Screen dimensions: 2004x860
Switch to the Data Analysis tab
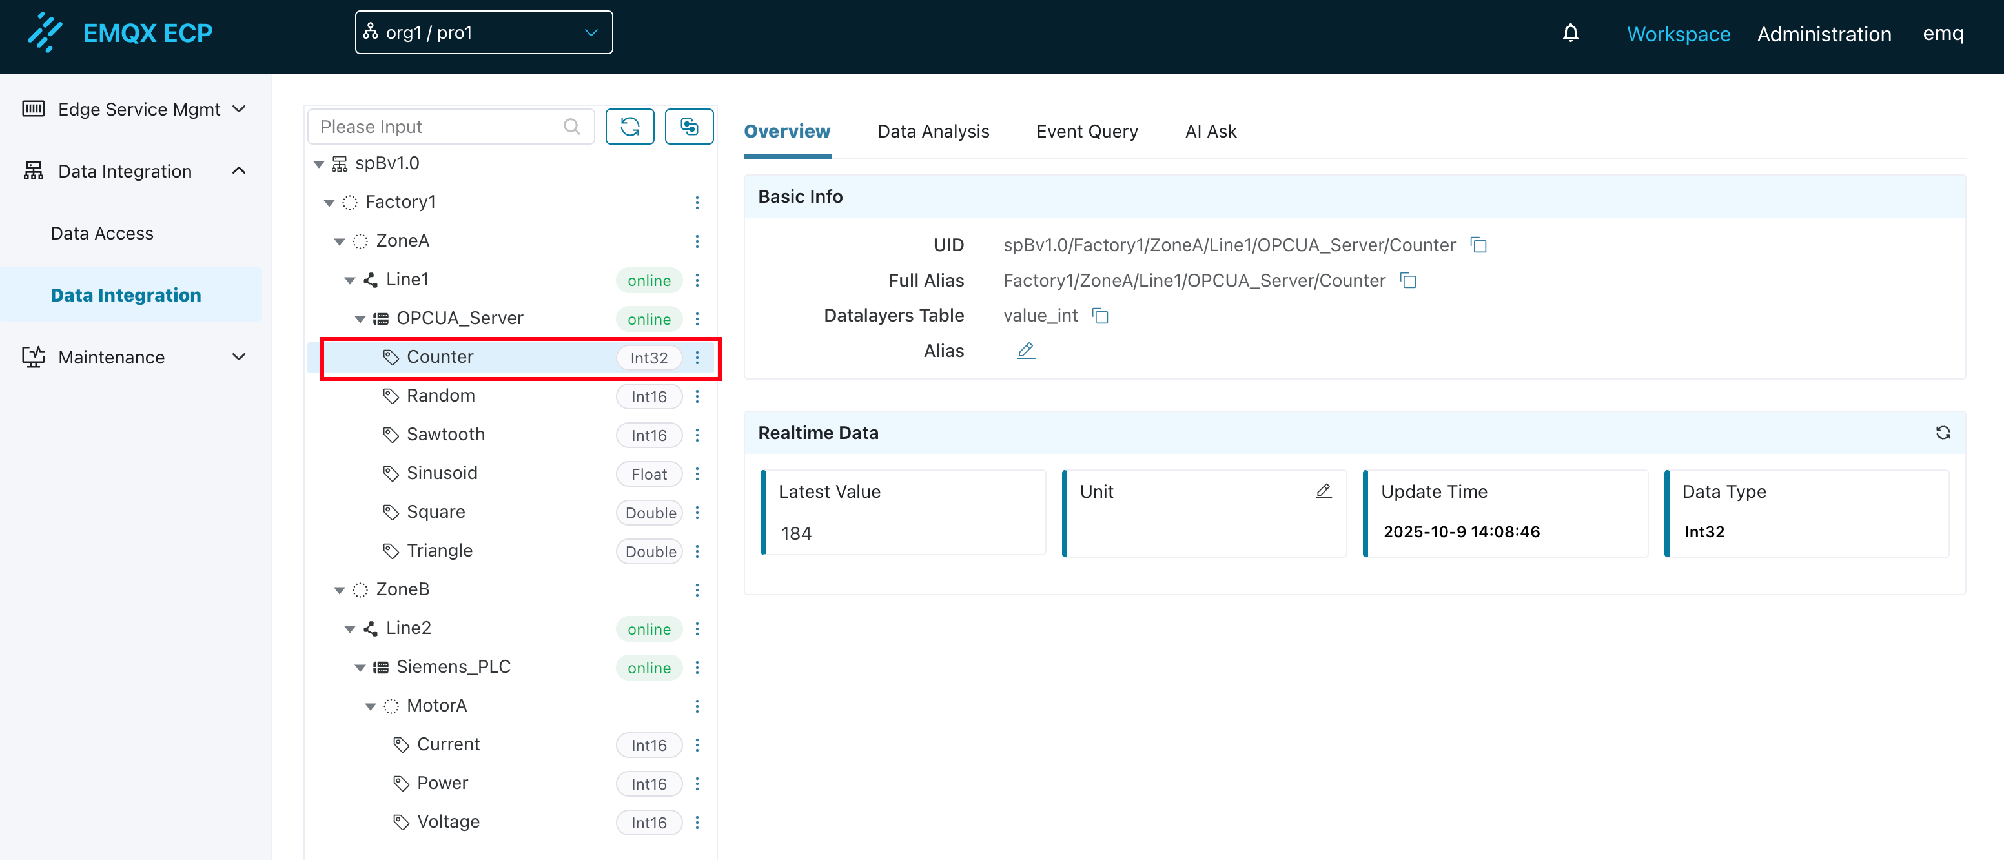tap(933, 132)
